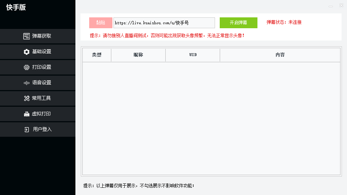The width and height of the screenshot is (347, 195).
Task: Click the pink 黏贴 paste button
Action: tap(101, 23)
